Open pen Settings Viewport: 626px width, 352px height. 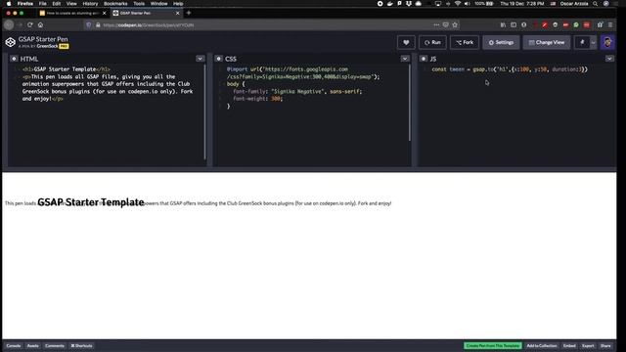[x=501, y=42]
